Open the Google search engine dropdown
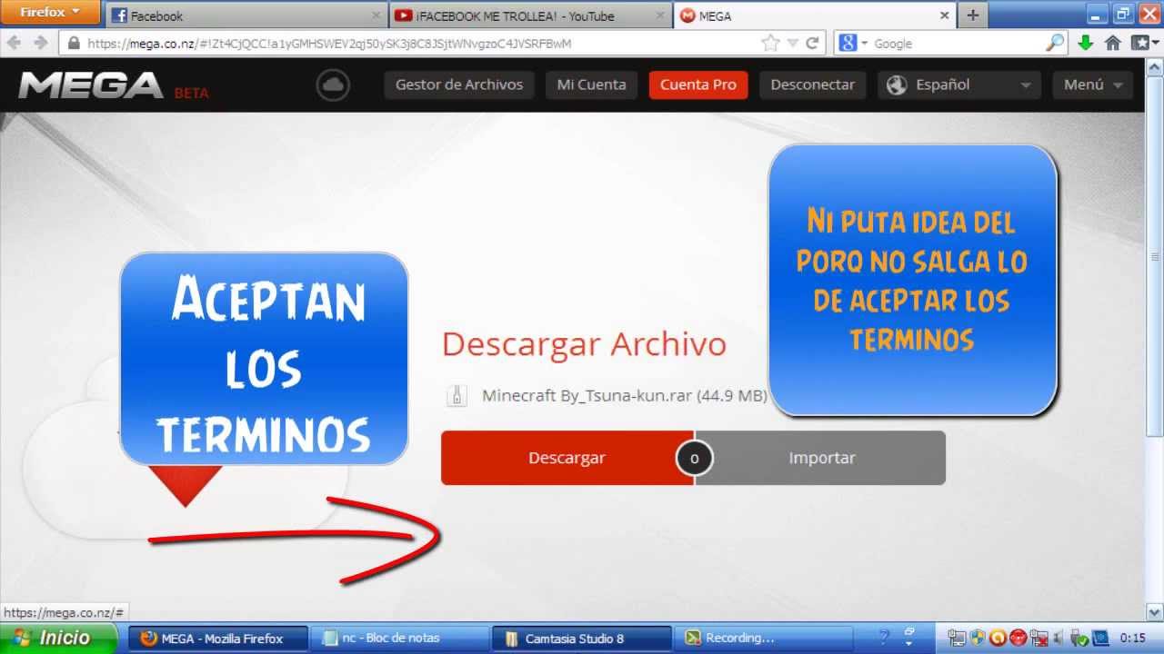1164x654 pixels. (865, 44)
